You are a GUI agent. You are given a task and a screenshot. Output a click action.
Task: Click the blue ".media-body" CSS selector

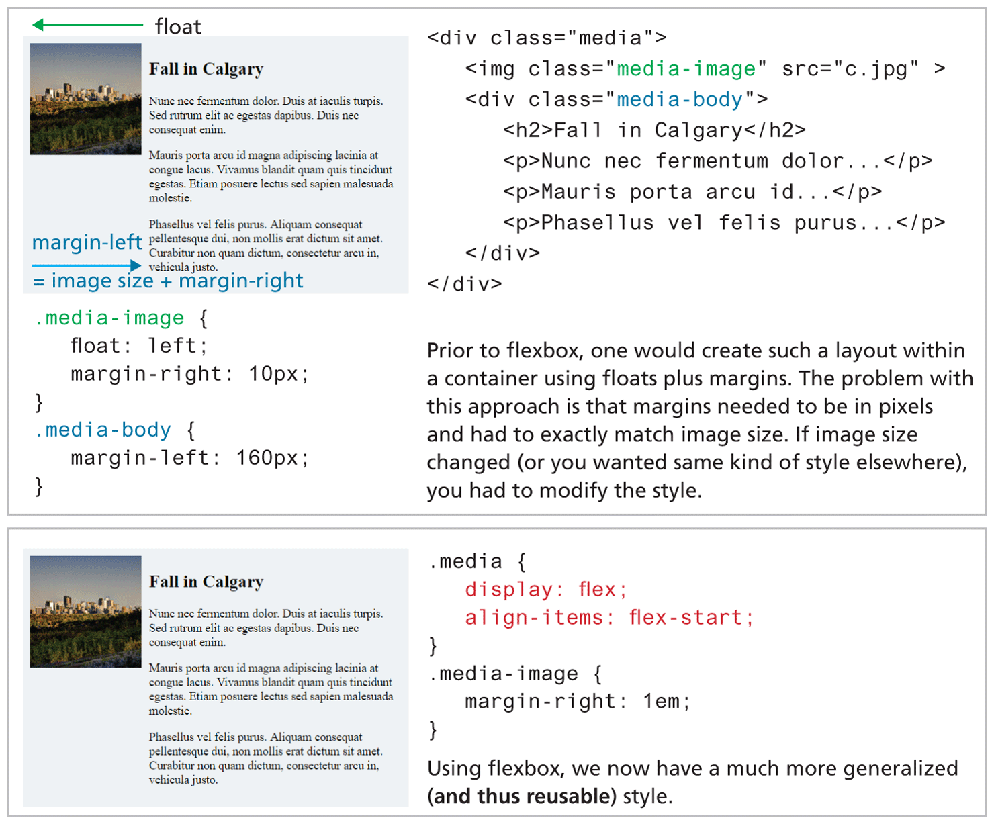(x=103, y=430)
